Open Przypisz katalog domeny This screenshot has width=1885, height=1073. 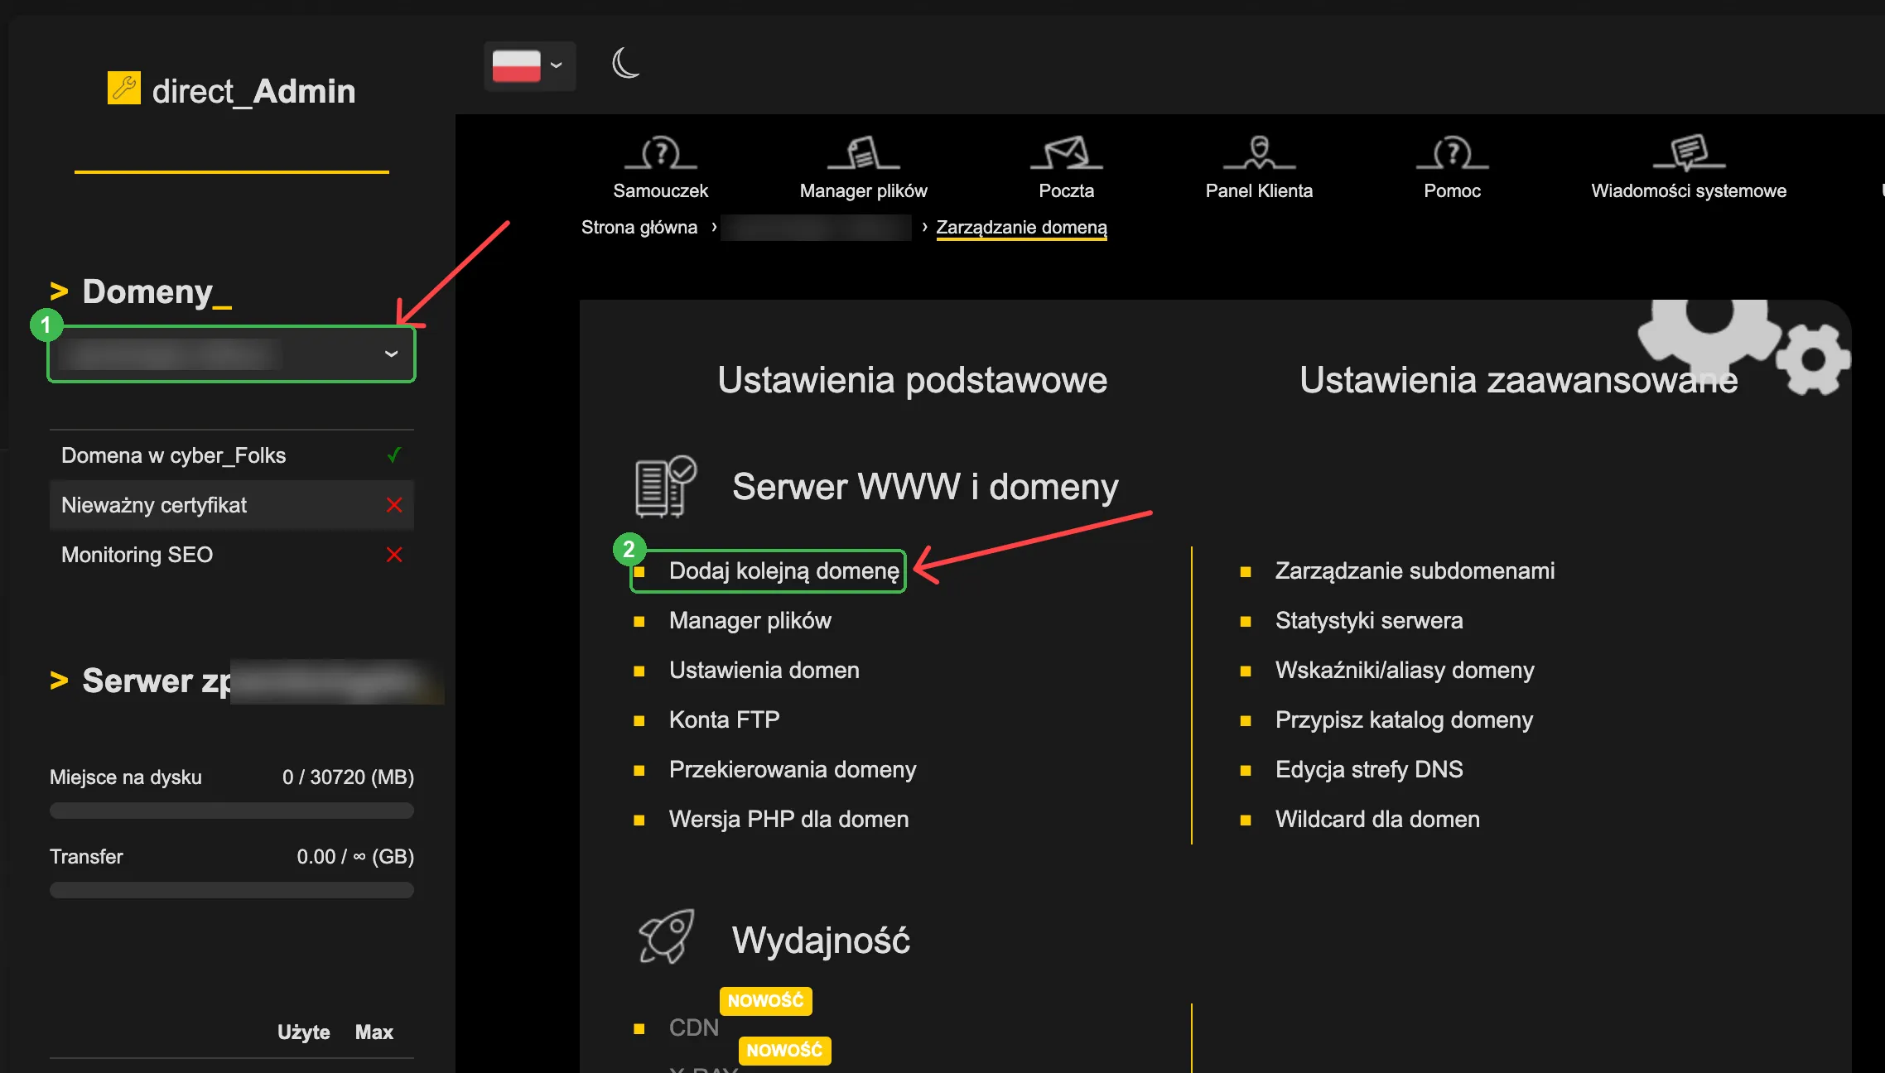tap(1404, 720)
